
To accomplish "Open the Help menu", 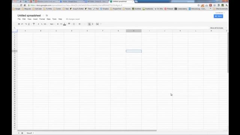I will pyautogui.click(x=60, y=19).
